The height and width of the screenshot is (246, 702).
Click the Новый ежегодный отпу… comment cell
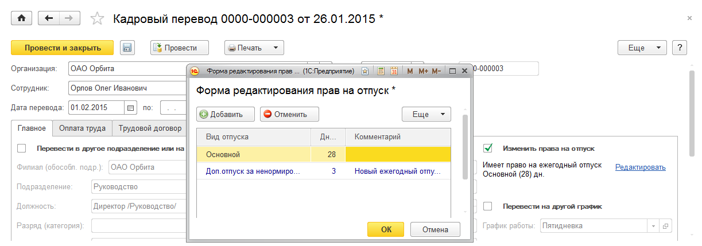(x=398, y=171)
